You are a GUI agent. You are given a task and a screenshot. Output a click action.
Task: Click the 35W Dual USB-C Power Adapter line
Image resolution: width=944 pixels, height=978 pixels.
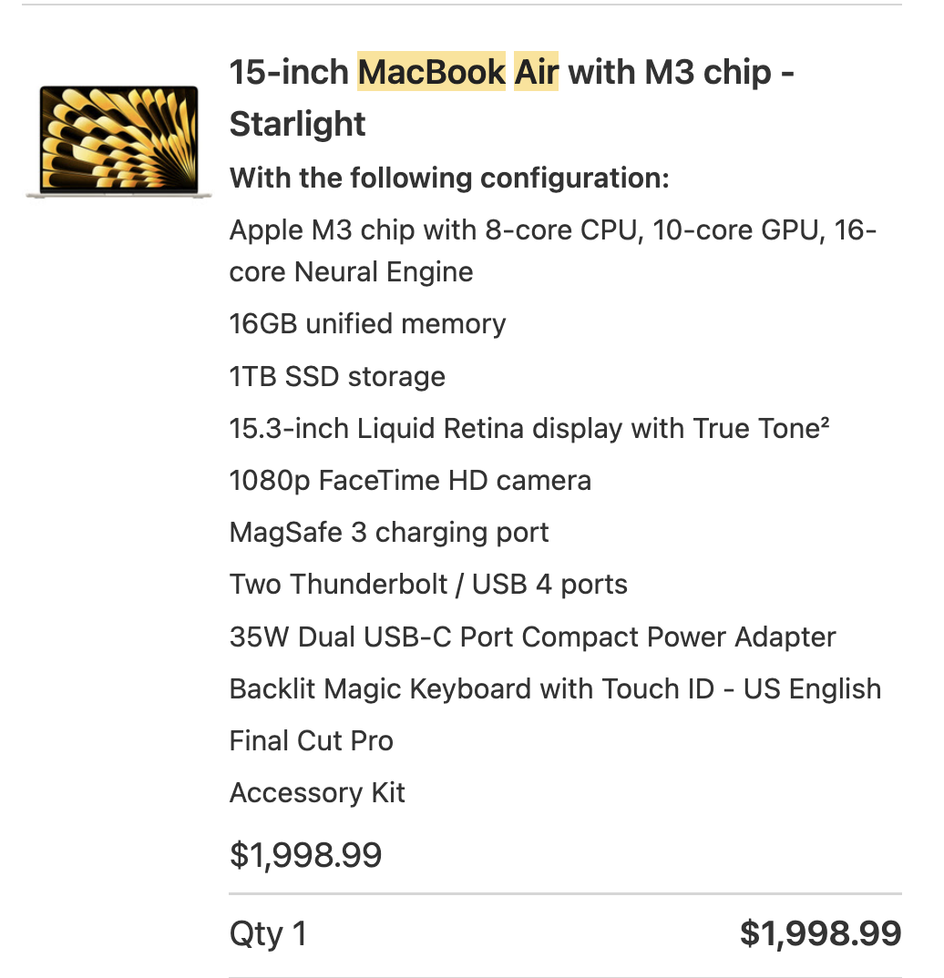(x=532, y=637)
